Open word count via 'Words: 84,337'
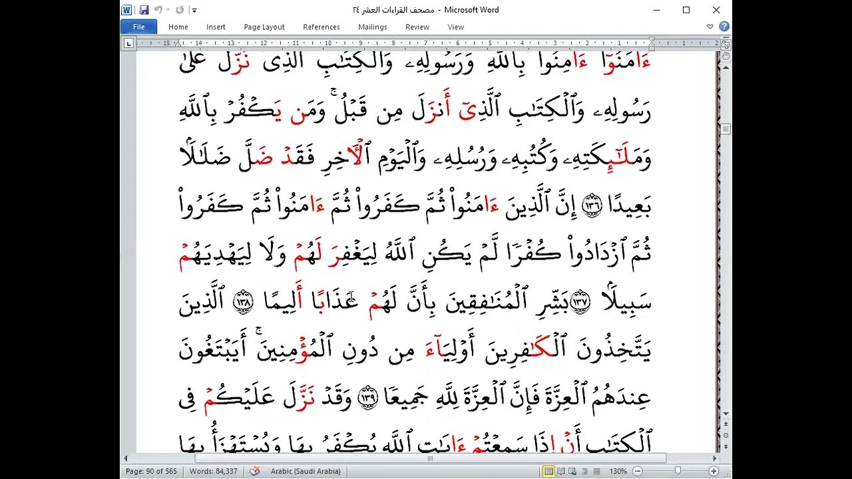The image size is (852, 479). (x=214, y=471)
